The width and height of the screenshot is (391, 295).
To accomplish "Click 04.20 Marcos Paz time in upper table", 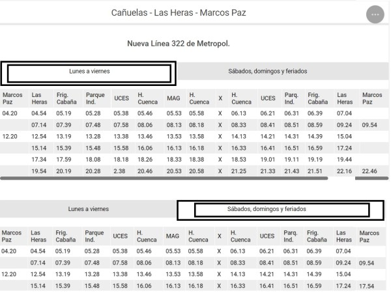I will 10,113.
